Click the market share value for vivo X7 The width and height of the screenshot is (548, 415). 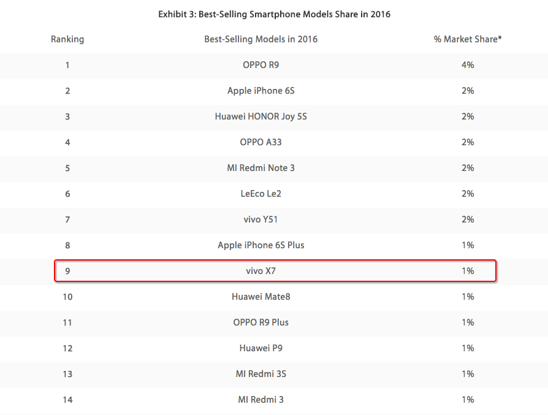(468, 271)
